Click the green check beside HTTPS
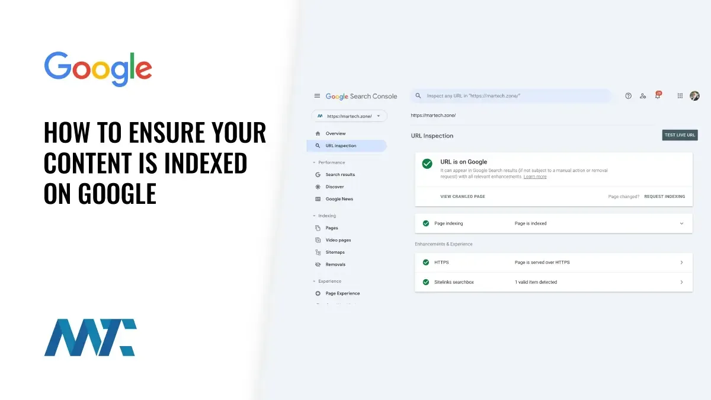 (425, 262)
